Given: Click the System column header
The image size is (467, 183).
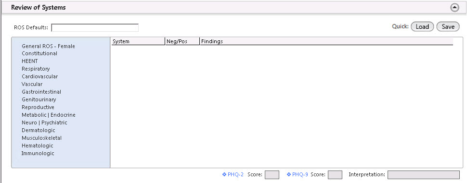Looking at the screenshot, I should [x=138, y=42].
